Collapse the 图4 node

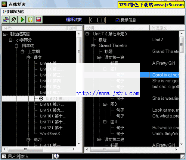point(105,122)
